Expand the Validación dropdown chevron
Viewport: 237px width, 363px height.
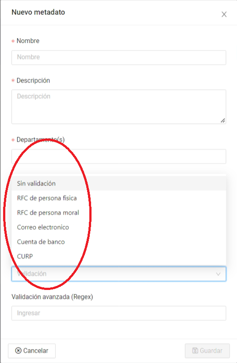coord(218,274)
